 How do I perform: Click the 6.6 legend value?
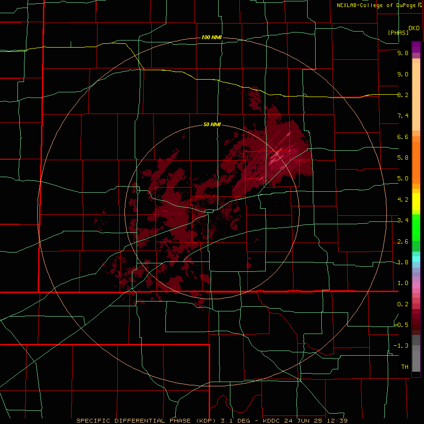tap(403, 137)
